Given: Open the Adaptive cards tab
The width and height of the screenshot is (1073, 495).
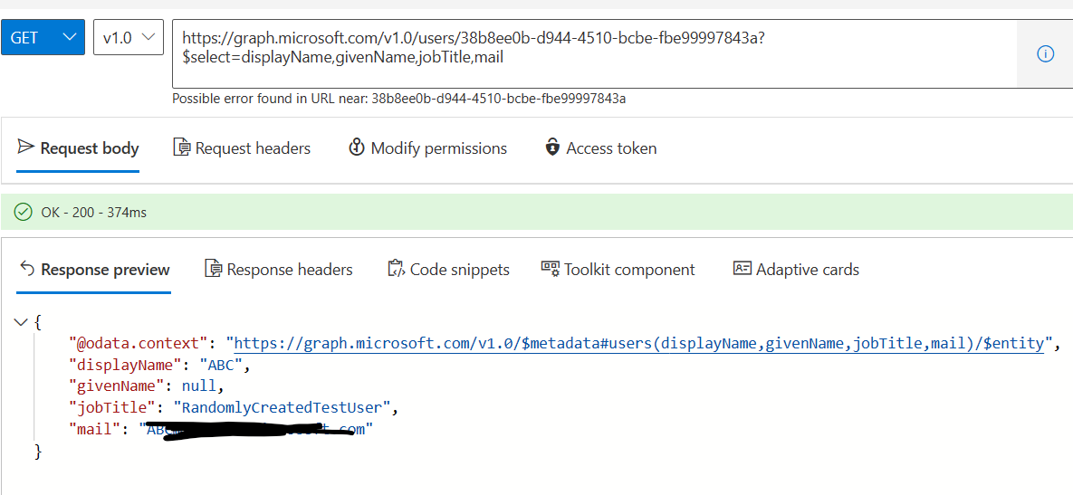Looking at the screenshot, I should (x=796, y=270).
